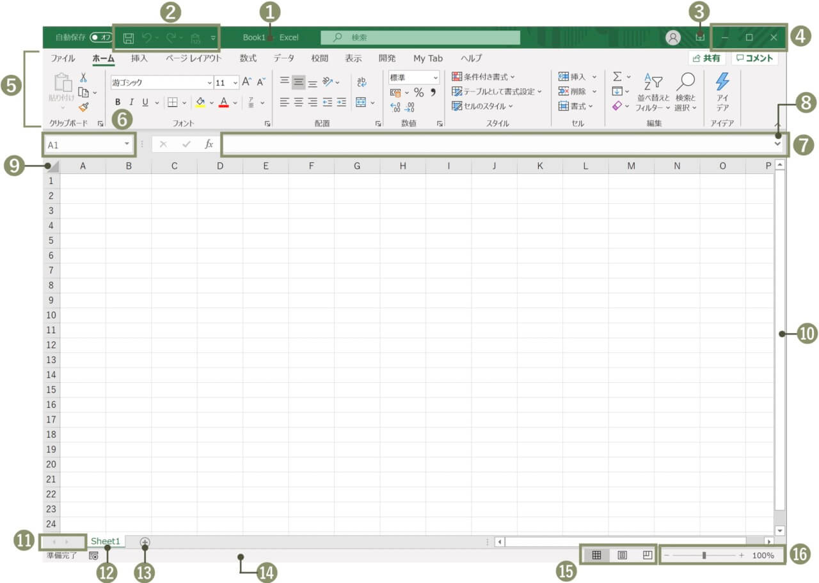This screenshot has height=583, width=819.
Task: Select the Sheet1 sheet tab
Action: point(106,541)
